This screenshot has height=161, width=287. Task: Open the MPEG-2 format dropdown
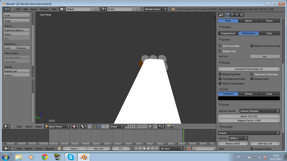(x=238, y=138)
